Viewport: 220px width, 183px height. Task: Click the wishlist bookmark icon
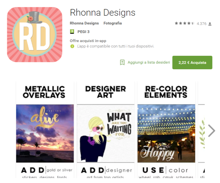[122, 62]
